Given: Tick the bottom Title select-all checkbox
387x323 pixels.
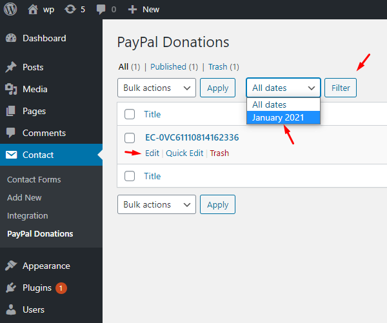Looking at the screenshot, I should (130, 176).
